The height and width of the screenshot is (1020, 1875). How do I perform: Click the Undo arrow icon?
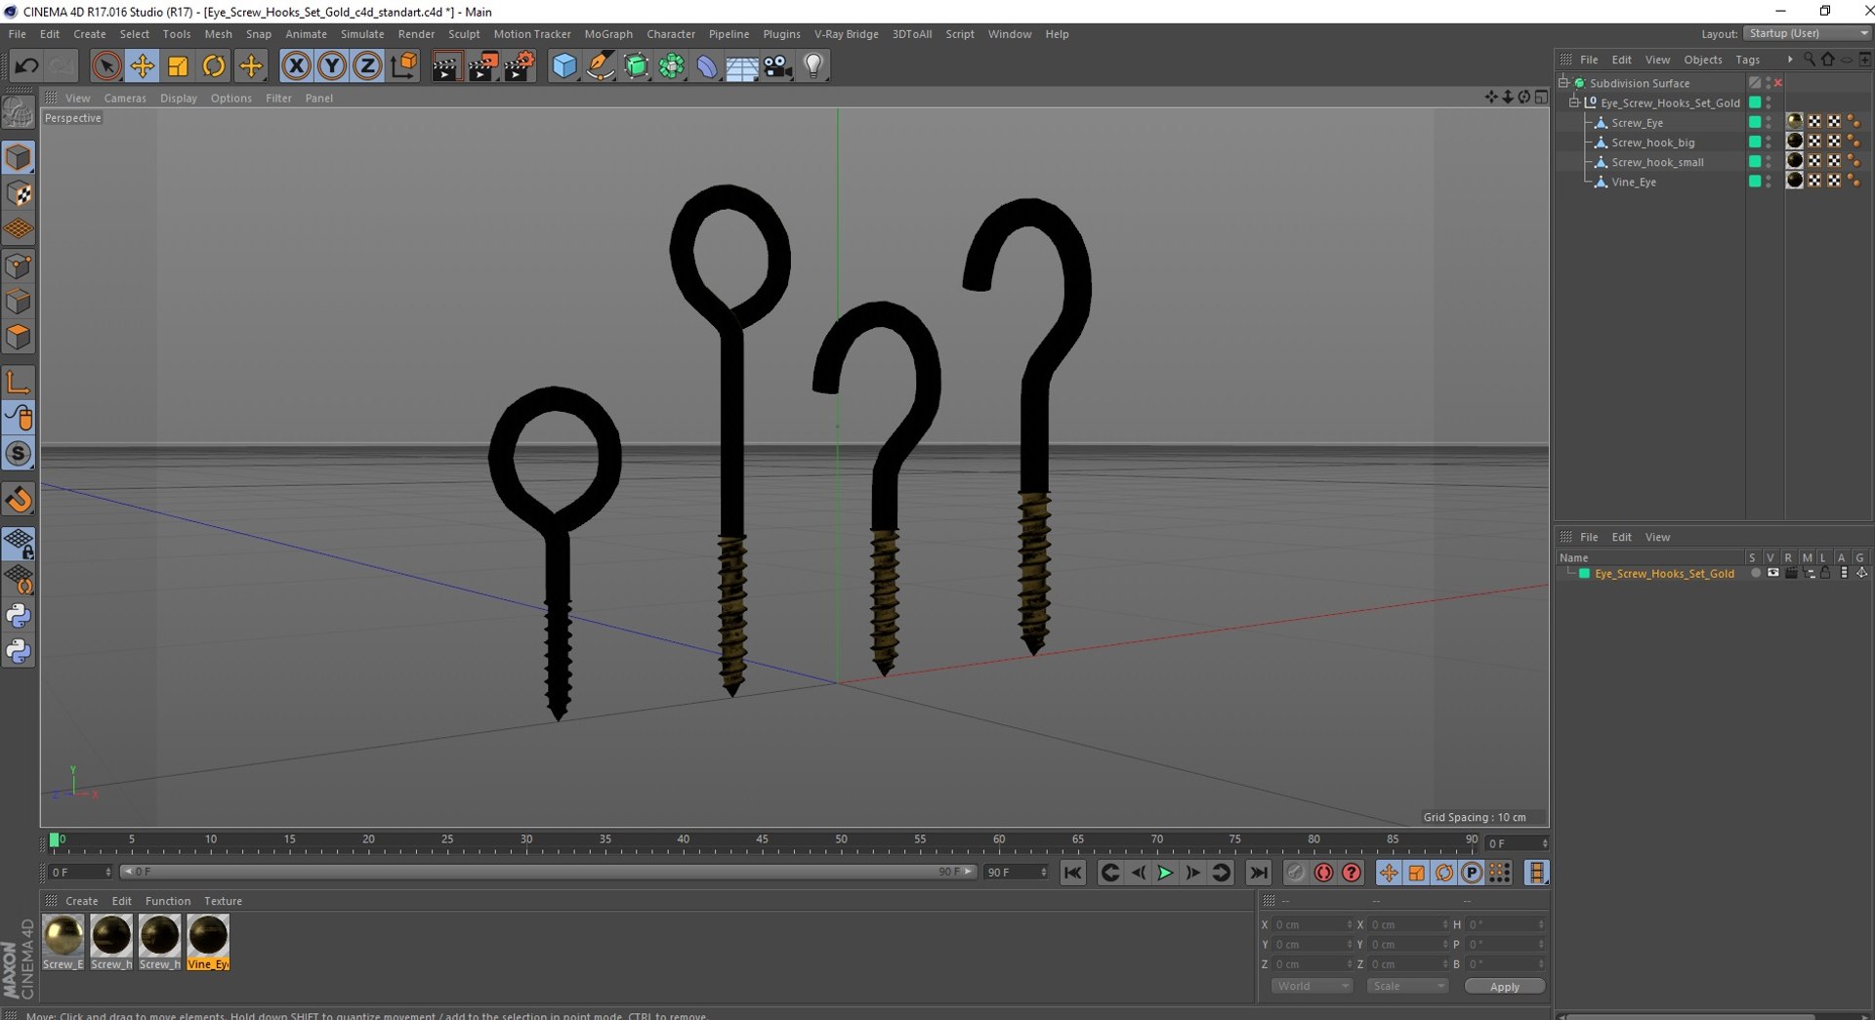26,66
